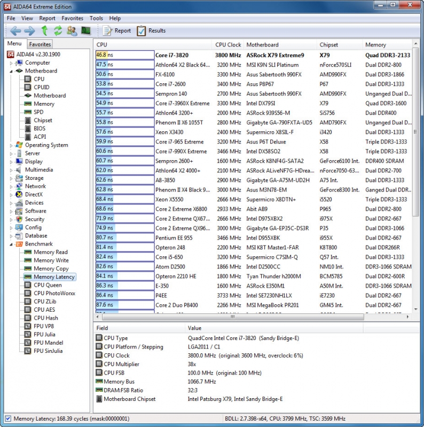Image resolution: width=424 pixels, height=427 pixels.
Task: Sort by the Chipset column header
Action: [340, 45]
